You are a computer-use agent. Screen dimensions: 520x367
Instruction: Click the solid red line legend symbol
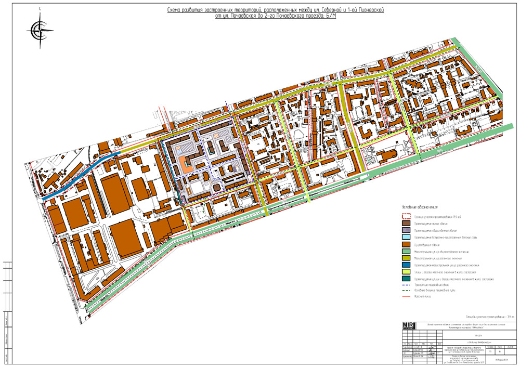coord(407,296)
